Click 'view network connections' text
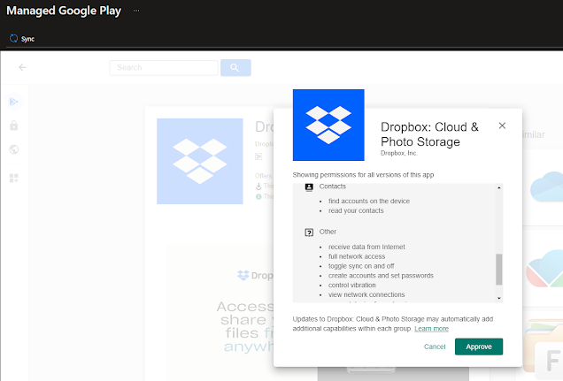 click(366, 294)
